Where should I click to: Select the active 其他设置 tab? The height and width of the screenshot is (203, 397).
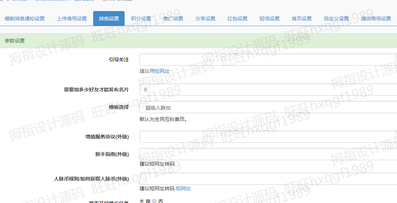109,19
